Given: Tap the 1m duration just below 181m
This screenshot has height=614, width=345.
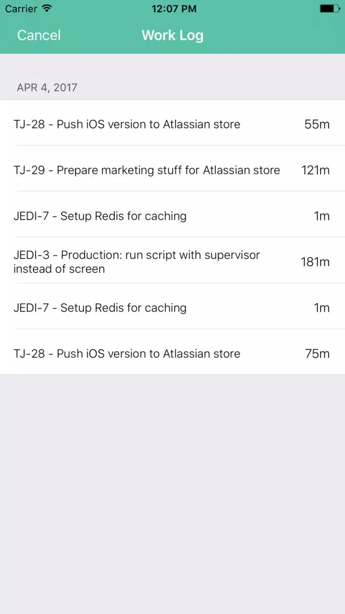Looking at the screenshot, I should (322, 308).
